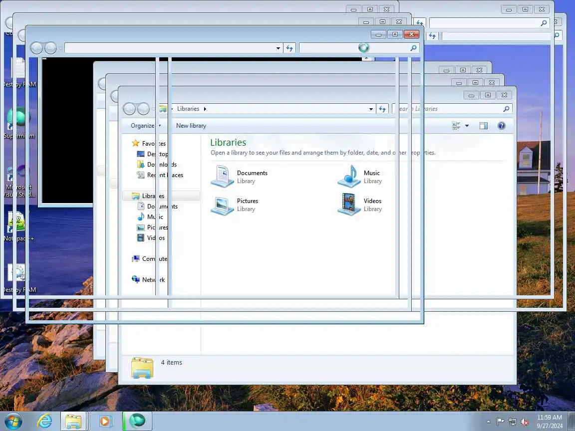Open address dropdown in front blank window
The height and width of the screenshot is (431, 575).
tap(278, 48)
